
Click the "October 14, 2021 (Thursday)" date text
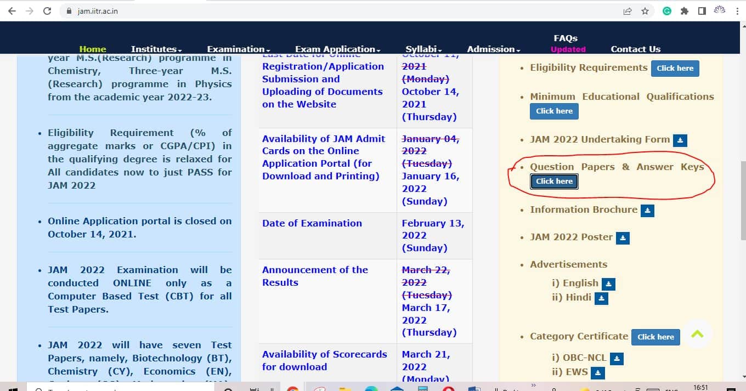click(x=431, y=104)
